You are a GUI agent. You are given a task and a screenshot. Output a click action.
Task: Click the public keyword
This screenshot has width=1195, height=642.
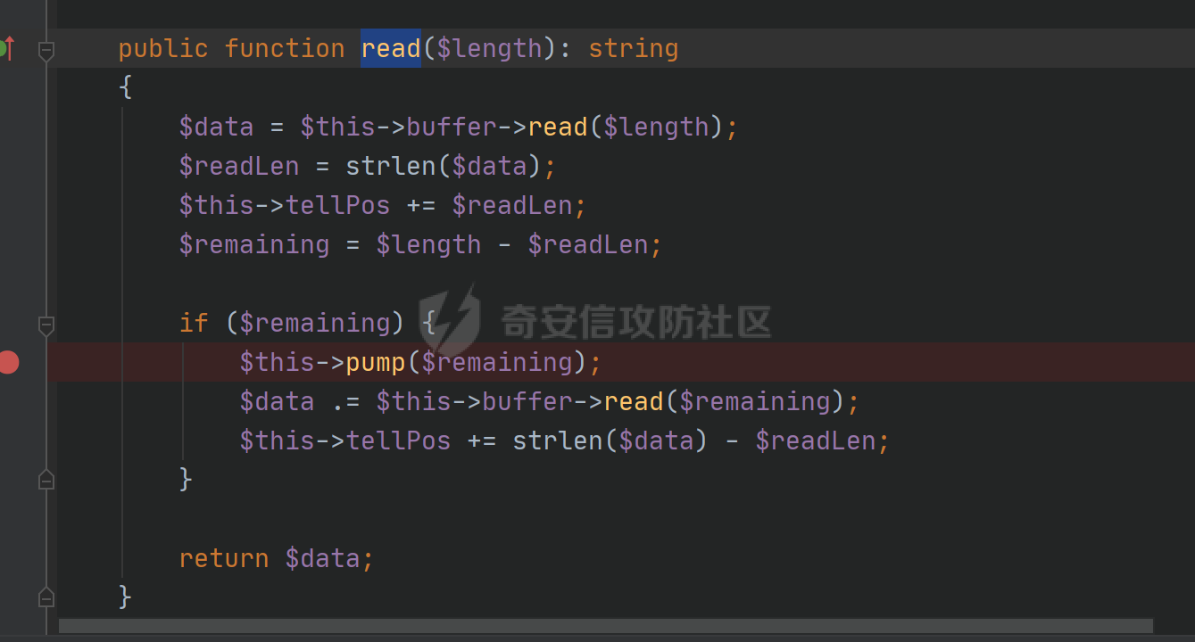point(163,48)
